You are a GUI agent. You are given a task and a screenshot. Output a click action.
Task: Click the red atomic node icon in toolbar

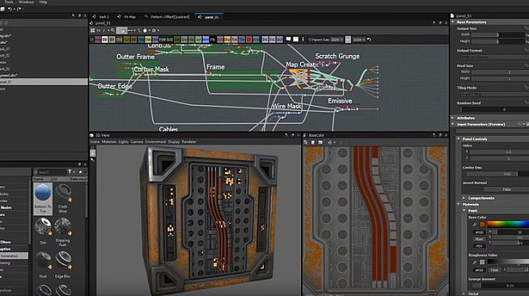coord(249,40)
